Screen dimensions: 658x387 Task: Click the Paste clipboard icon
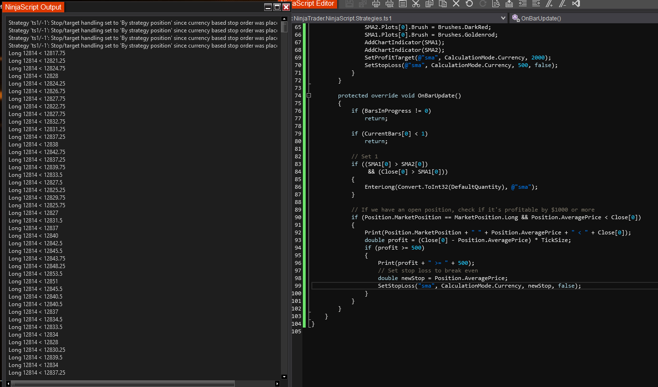click(x=443, y=4)
